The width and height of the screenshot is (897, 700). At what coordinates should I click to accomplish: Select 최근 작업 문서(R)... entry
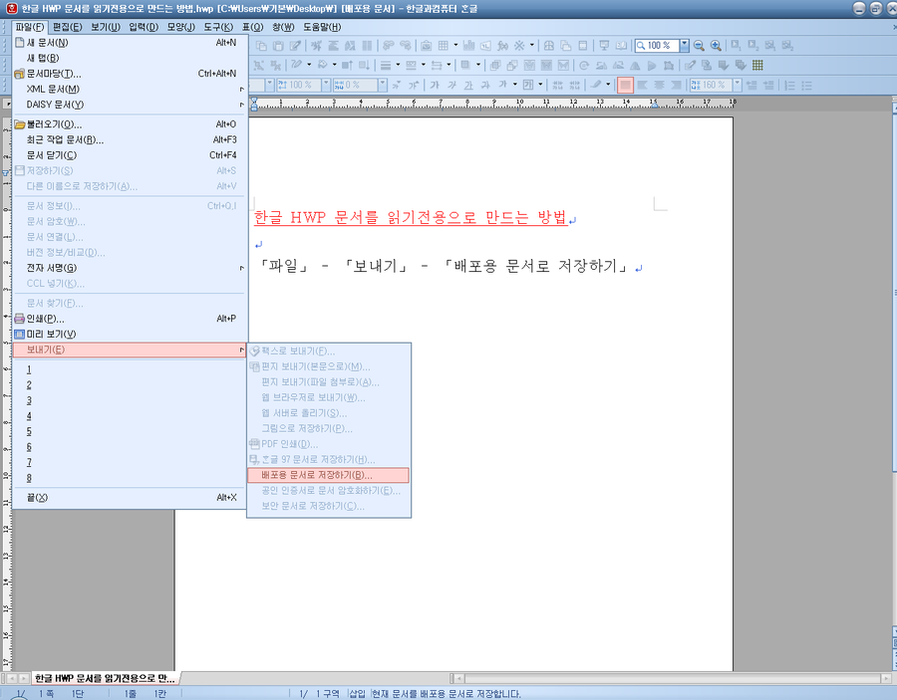tap(130, 140)
